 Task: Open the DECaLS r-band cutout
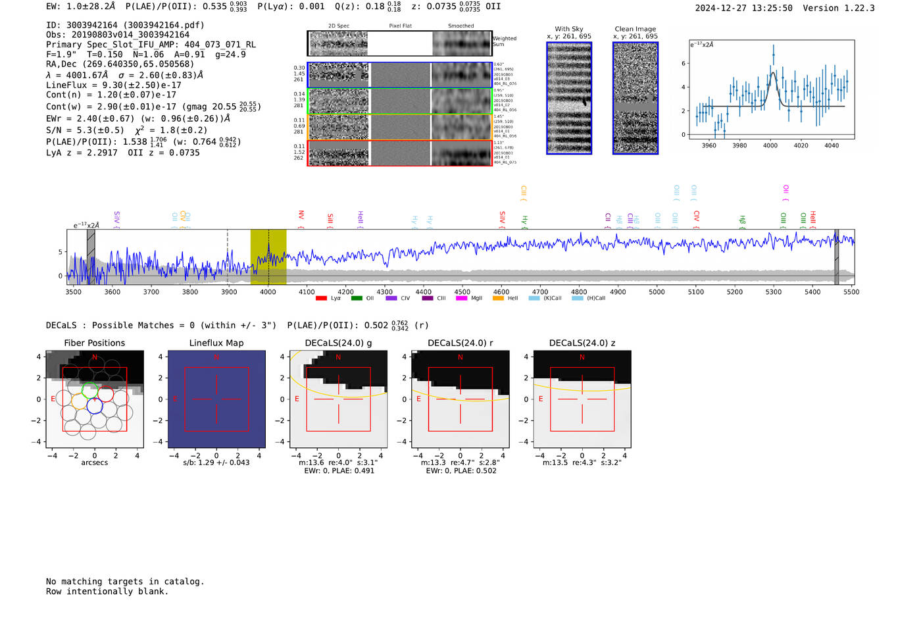[460, 399]
